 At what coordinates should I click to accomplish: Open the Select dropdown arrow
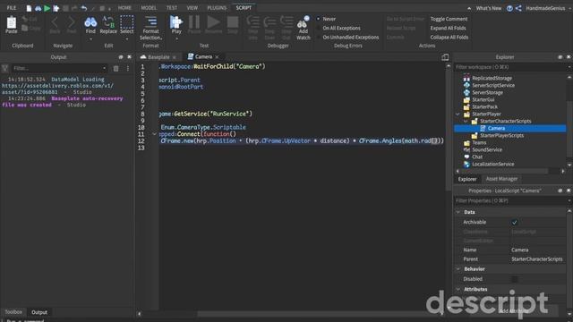(x=127, y=38)
